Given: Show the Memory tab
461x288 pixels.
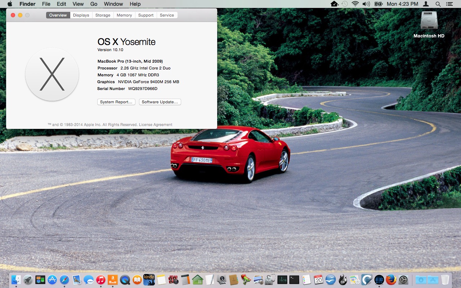Looking at the screenshot, I should [x=124, y=15].
